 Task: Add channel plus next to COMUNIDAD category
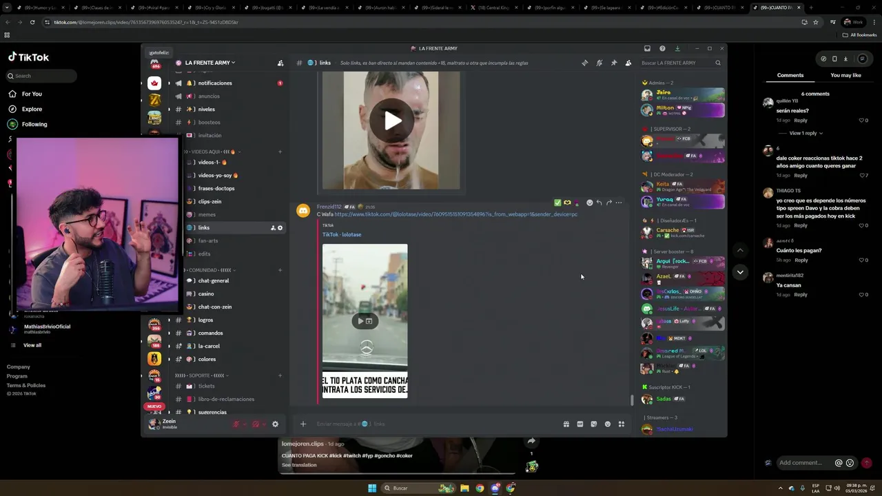pyautogui.click(x=280, y=270)
